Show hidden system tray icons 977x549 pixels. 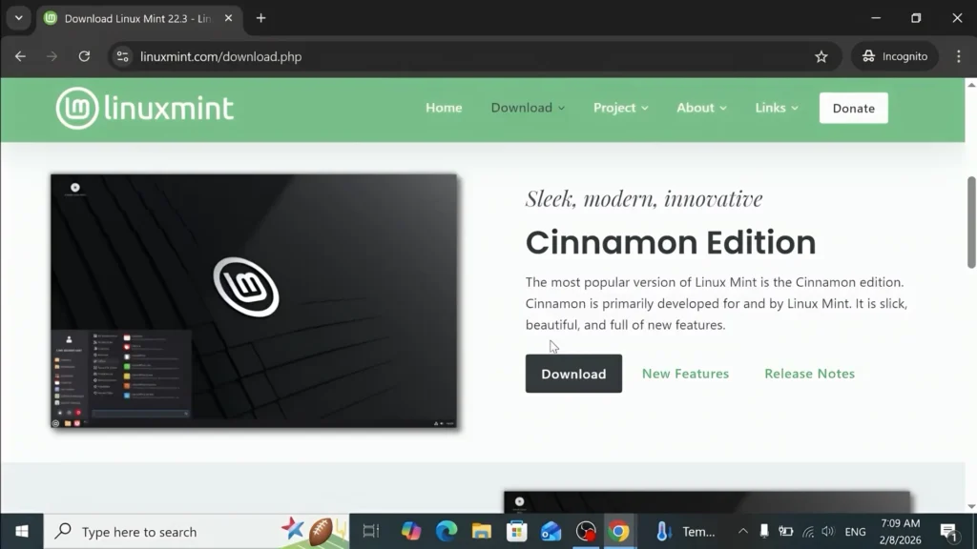tap(742, 532)
